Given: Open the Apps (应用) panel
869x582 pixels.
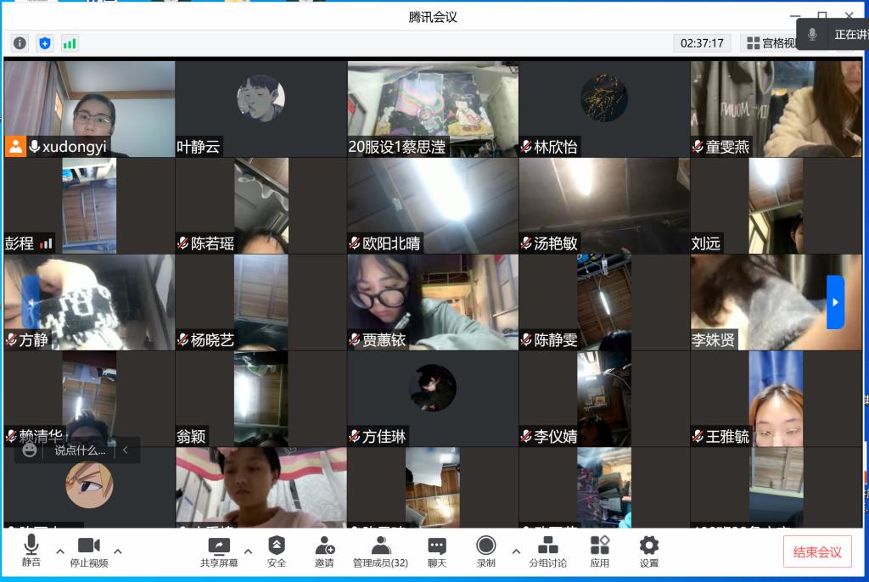Looking at the screenshot, I should (600, 551).
